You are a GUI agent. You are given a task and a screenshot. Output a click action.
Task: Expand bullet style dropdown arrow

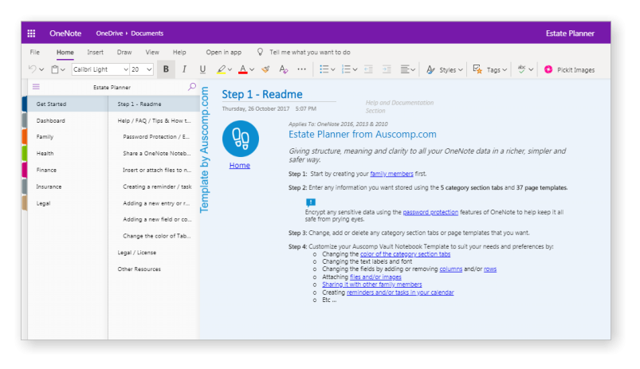coord(332,70)
